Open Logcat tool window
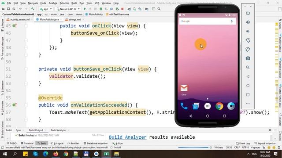This screenshot has width=282, height=158. point(57,144)
